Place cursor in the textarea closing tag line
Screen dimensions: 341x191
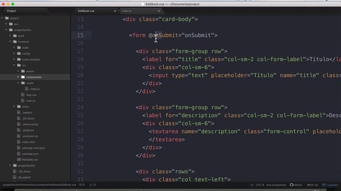(x=167, y=139)
